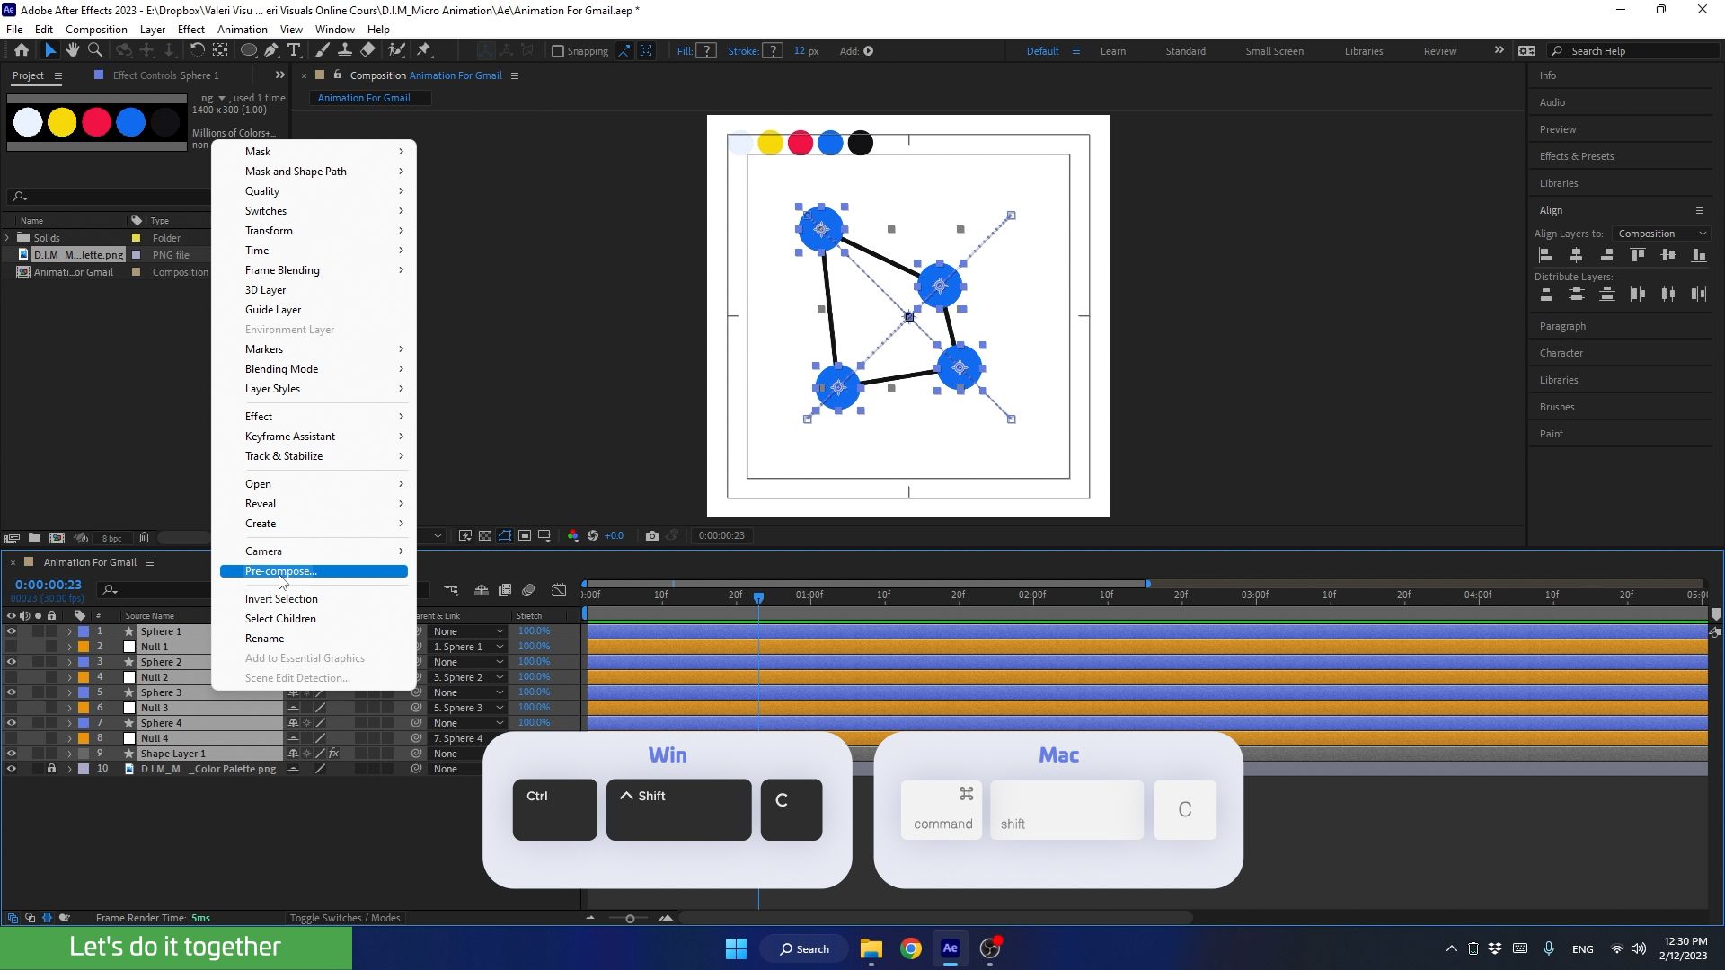Open parent dropdown for Null 1 layer

pyautogui.click(x=467, y=647)
